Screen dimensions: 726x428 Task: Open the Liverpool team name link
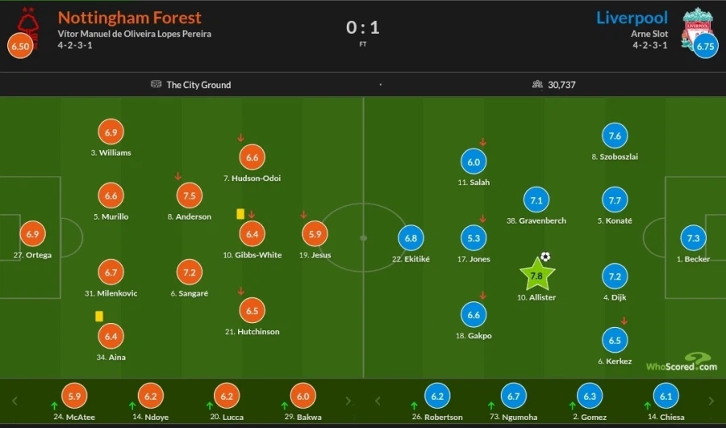coord(633,17)
